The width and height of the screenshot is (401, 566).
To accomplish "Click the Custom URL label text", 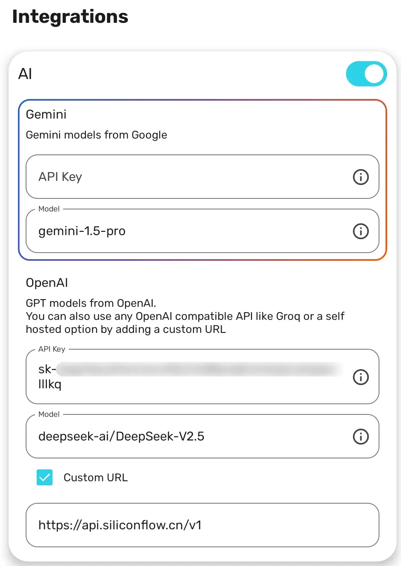I will [96, 478].
